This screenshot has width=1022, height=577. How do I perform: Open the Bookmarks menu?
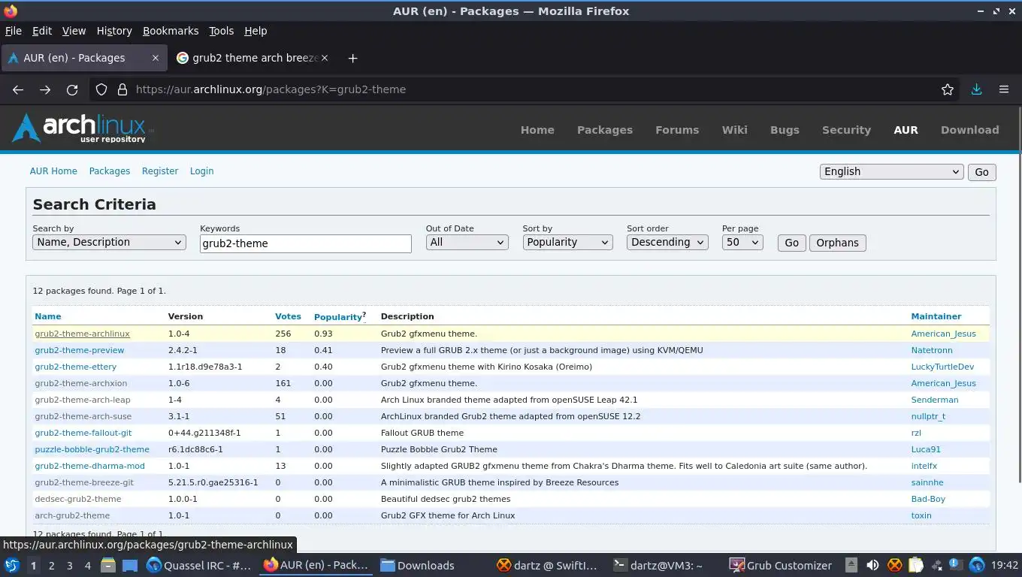[171, 31]
